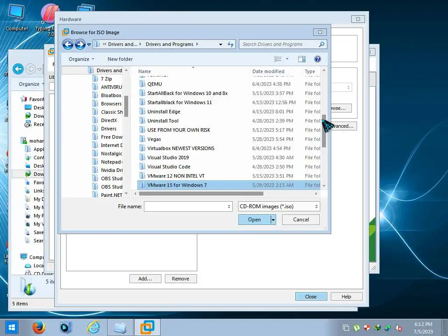The image size is (448, 336).
Task: Click the search magnifier icon
Action: [x=322, y=44]
